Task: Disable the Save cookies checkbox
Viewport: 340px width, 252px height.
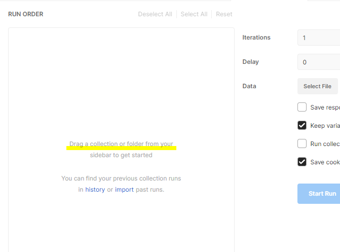Action: coord(302,162)
